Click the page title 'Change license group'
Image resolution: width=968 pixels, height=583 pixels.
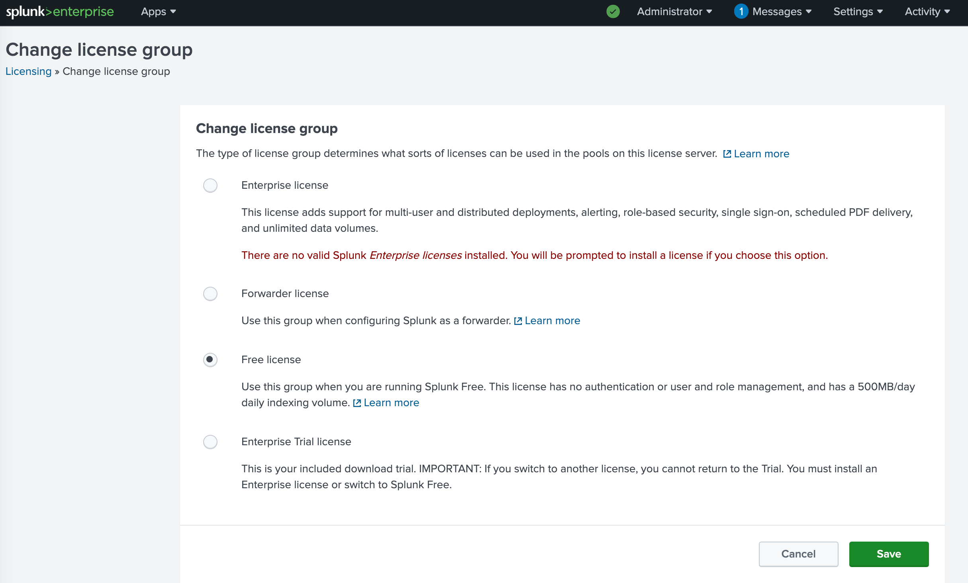coord(99,50)
